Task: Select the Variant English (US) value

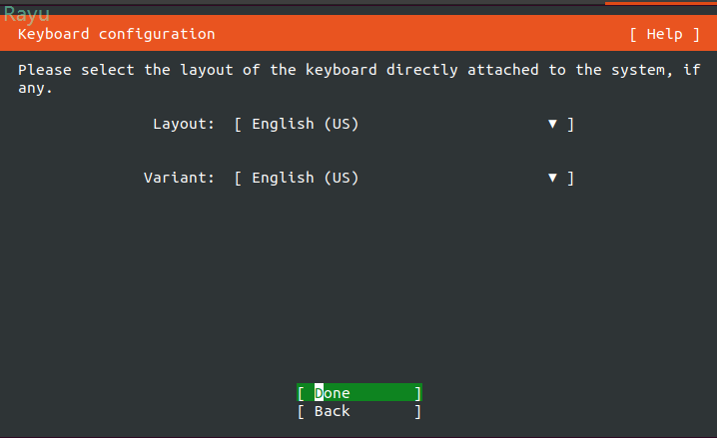Action: 305,178
